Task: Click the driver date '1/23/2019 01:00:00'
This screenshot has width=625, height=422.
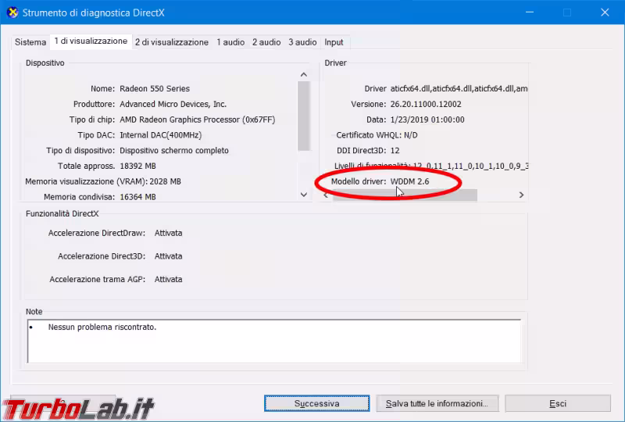Action: [427, 120]
